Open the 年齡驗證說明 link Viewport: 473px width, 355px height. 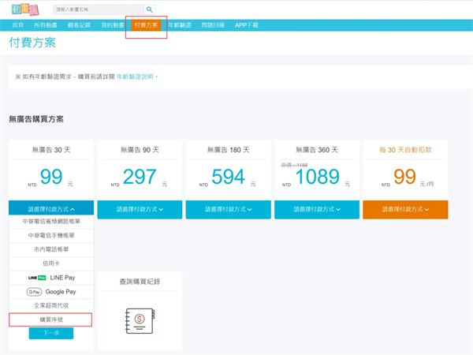click(135, 77)
